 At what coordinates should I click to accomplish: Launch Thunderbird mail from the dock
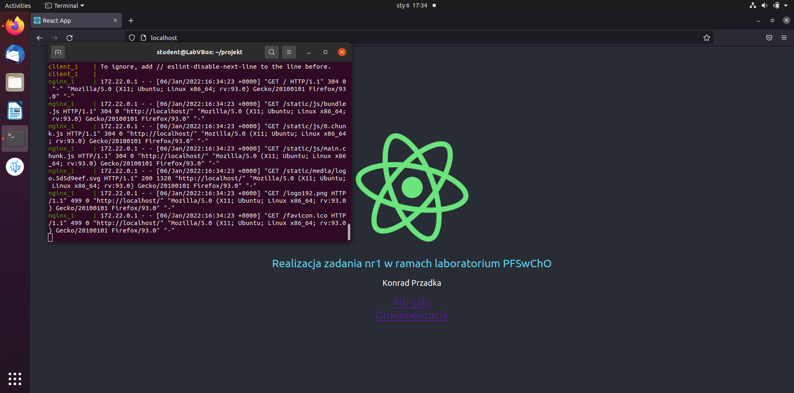coord(15,54)
